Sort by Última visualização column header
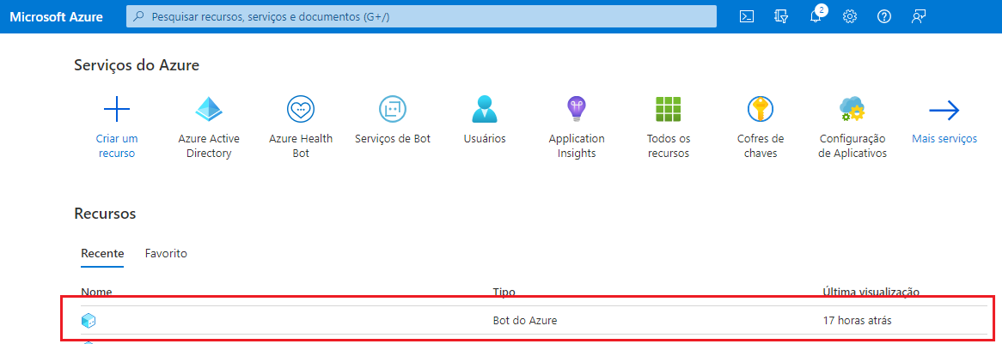1002x344 pixels. pyautogui.click(x=871, y=293)
